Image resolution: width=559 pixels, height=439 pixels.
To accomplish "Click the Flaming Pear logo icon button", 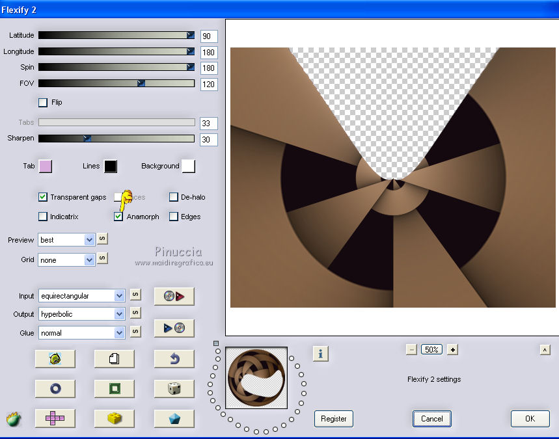I will [55, 358].
